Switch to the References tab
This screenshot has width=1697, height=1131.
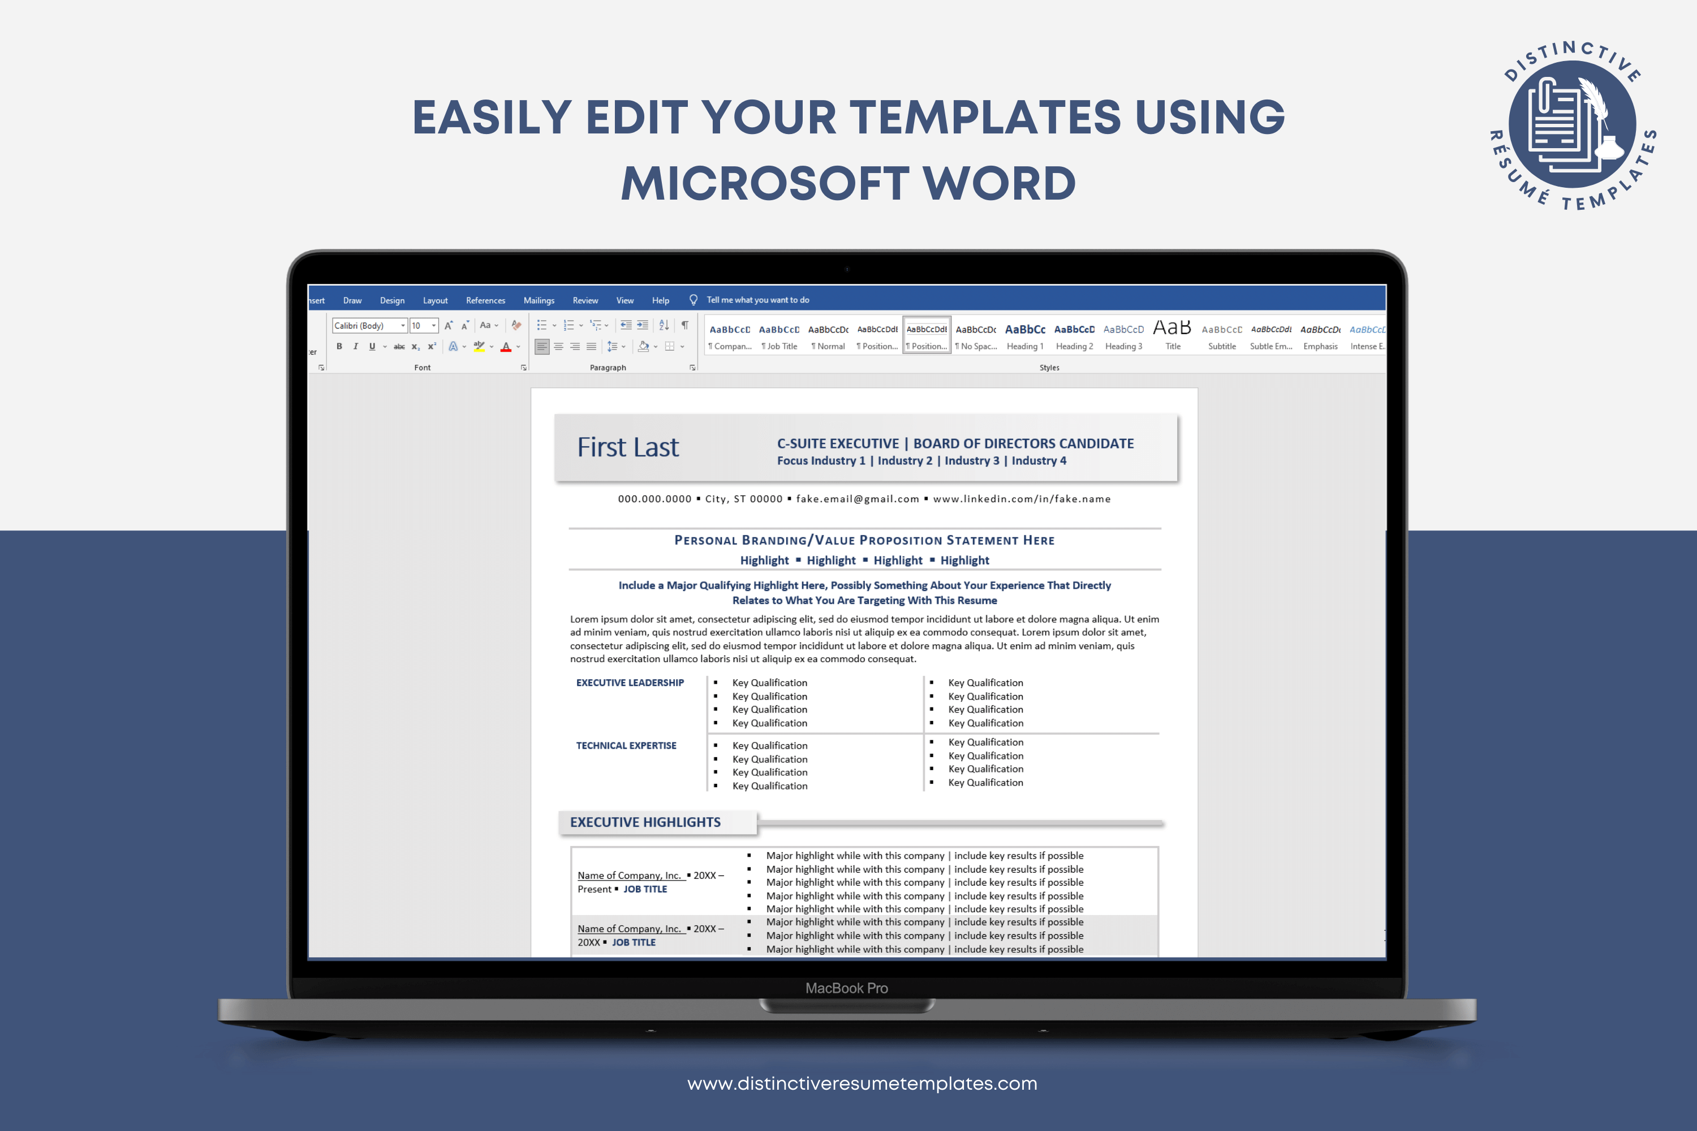[485, 301]
